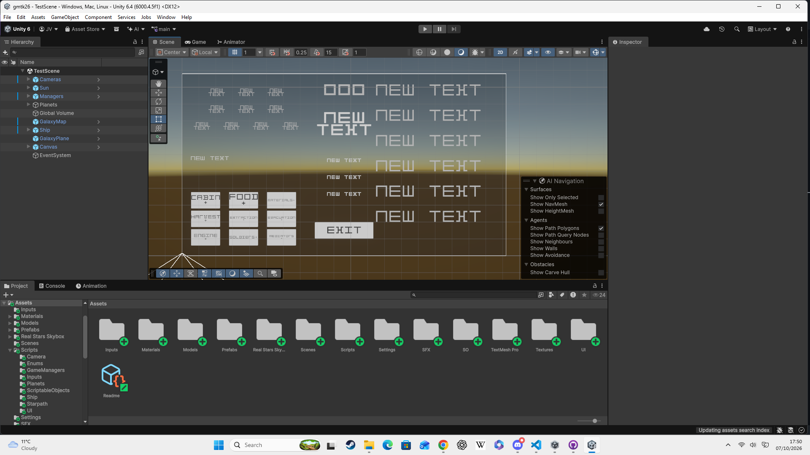Lock the Inspector panel

coord(794,42)
